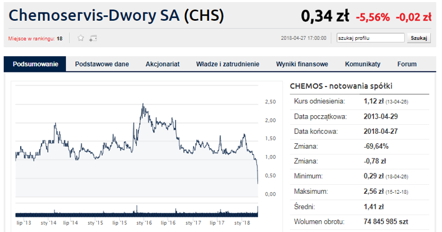Click the 2,50 label on the price axis
The image size is (442, 232).
[270, 102]
